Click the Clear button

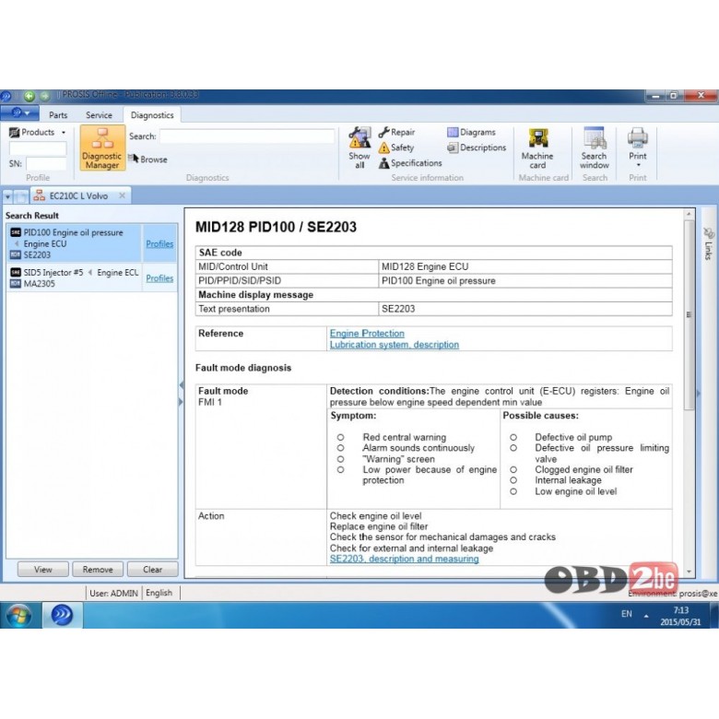click(153, 570)
